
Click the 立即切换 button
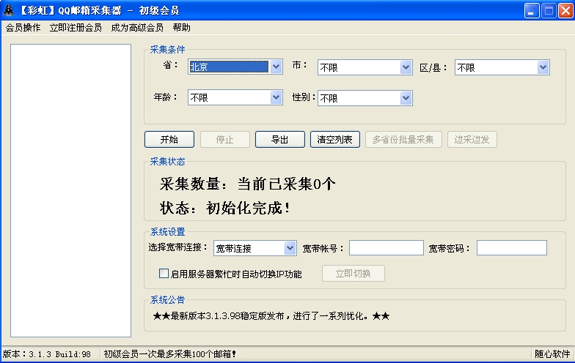[x=354, y=274]
